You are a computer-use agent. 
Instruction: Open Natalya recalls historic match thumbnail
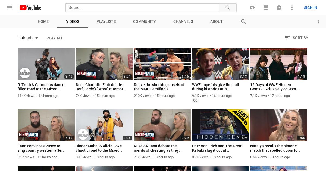point(279,125)
